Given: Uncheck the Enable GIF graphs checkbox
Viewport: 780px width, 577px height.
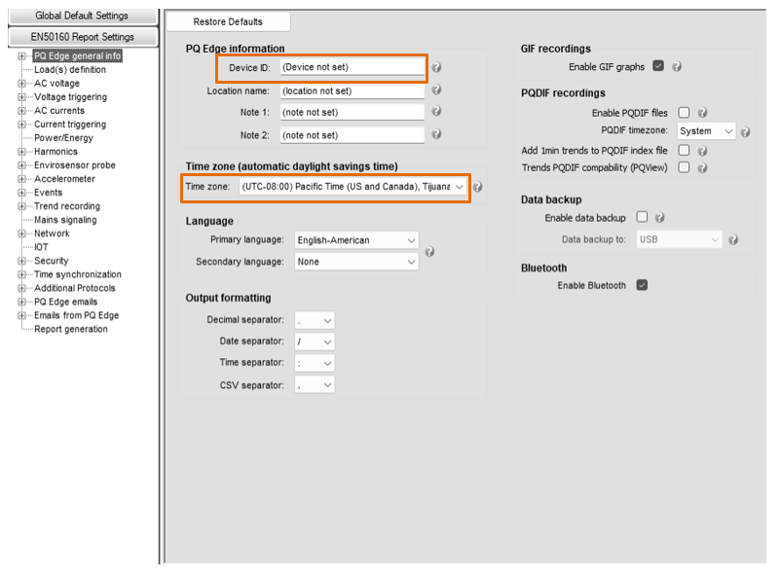Looking at the screenshot, I should click(656, 67).
